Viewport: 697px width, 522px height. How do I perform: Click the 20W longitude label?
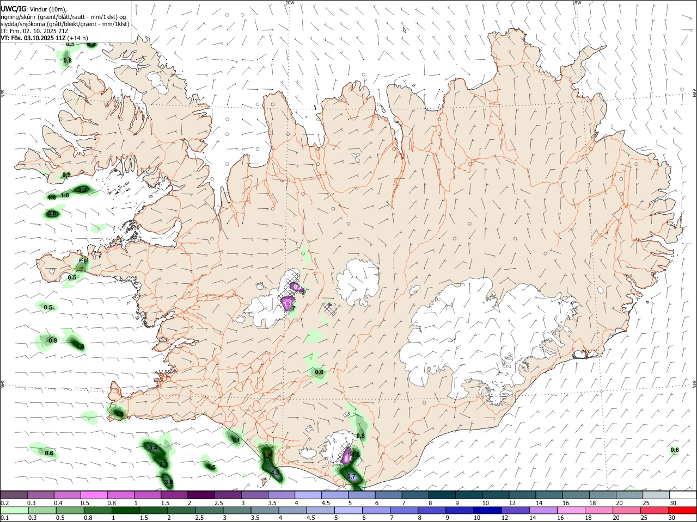(x=290, y=3)
